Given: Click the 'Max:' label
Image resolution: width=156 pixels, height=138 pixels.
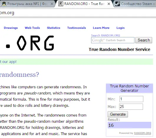Looking at the screenshot, I should pyautogui.click(x=112, y=107).
